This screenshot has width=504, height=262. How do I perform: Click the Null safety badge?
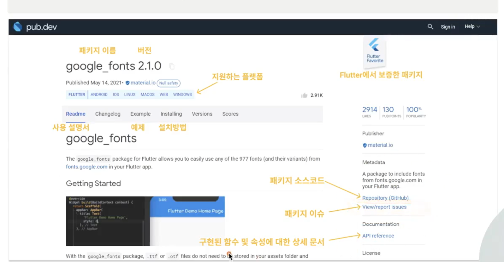pos(169,83)
